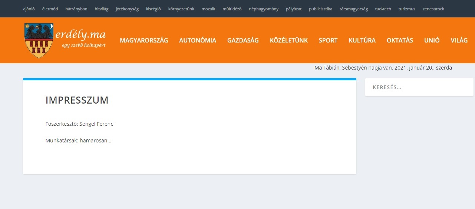Open the Autonómia section
Viewport: 475px width, 209px height.
coord(198,41)
